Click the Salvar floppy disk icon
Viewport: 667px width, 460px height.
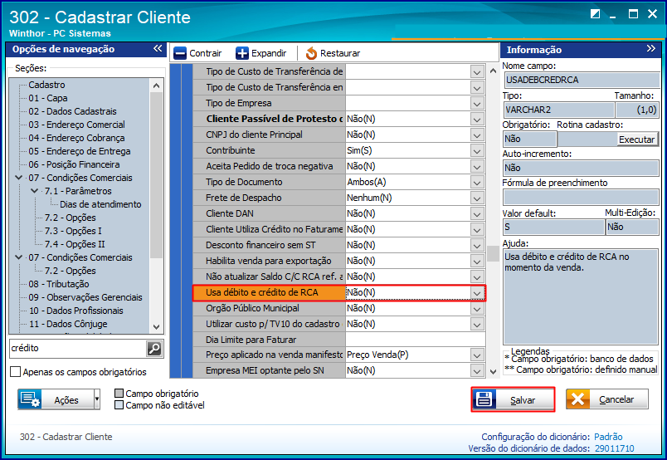(x=484, y=399)
